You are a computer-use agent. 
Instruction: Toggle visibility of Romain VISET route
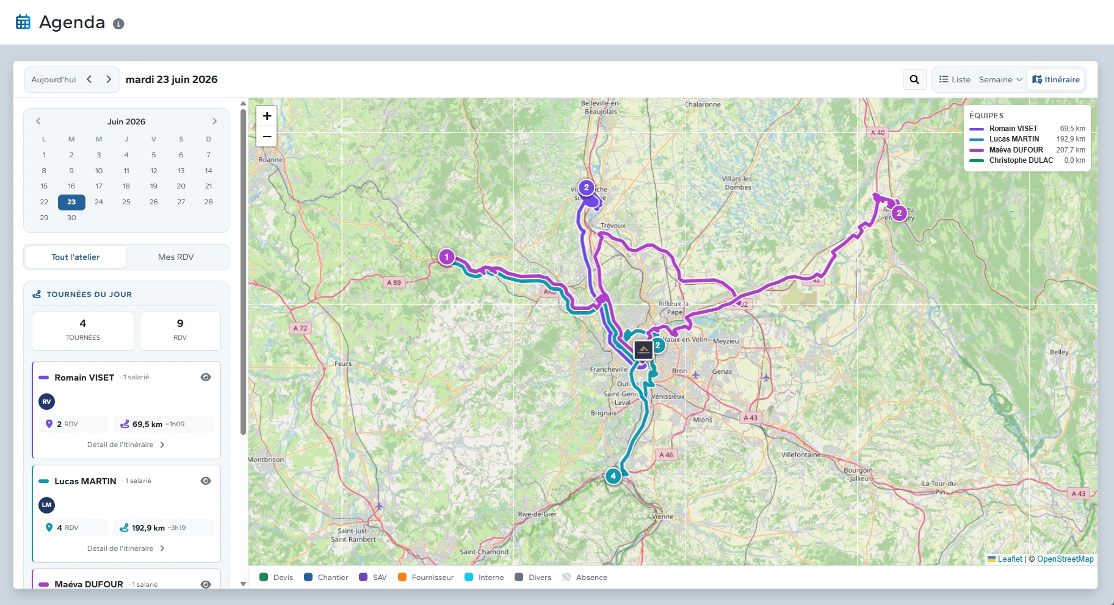point(206,377)
